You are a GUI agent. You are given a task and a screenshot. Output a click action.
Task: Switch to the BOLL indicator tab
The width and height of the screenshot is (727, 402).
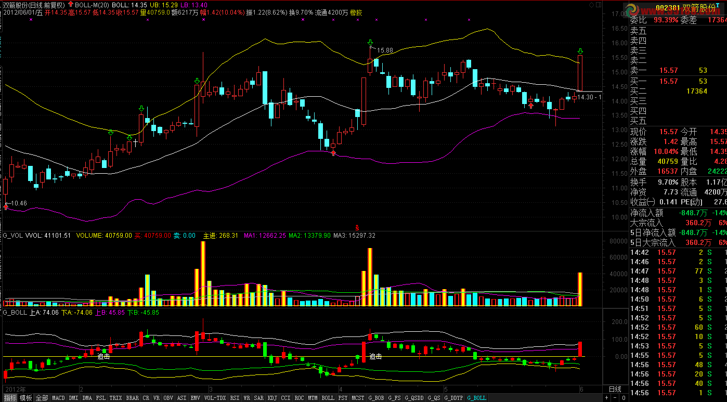(328, 398)
